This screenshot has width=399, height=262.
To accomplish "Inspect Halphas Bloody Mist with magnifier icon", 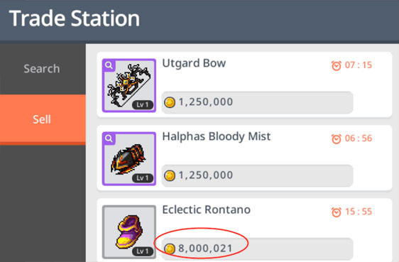I will click(109, 138).
